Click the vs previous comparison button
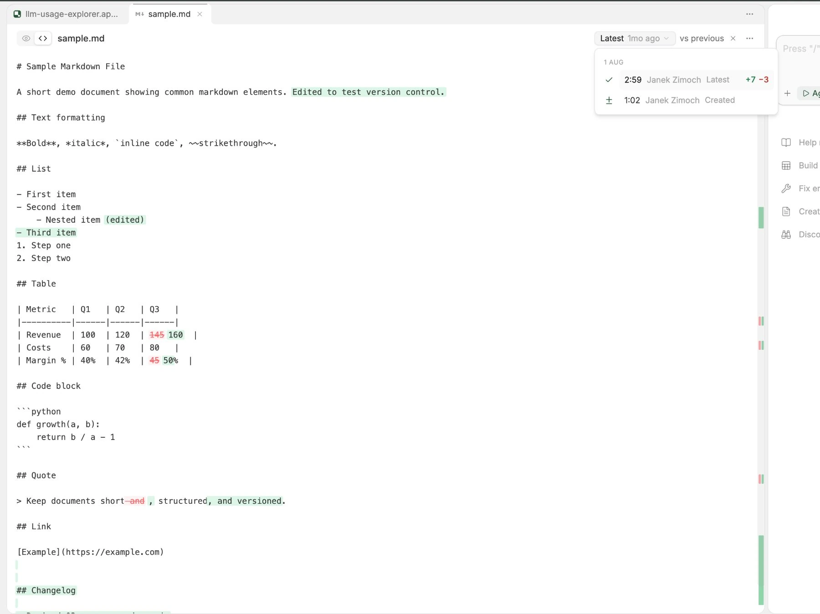Viewport: 820px width, 614px height. coord(702,38)
